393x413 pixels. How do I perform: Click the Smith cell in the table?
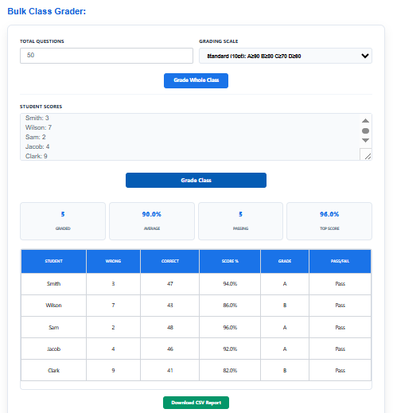point(53,284)
